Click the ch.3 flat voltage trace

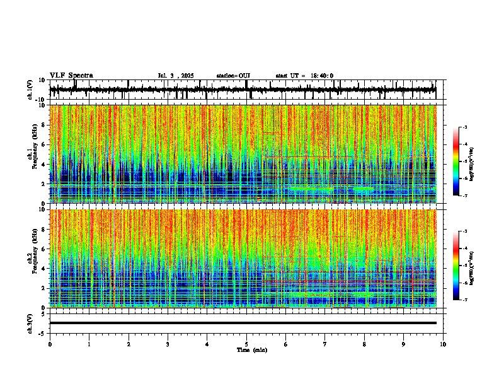click(x=243, y=323)
